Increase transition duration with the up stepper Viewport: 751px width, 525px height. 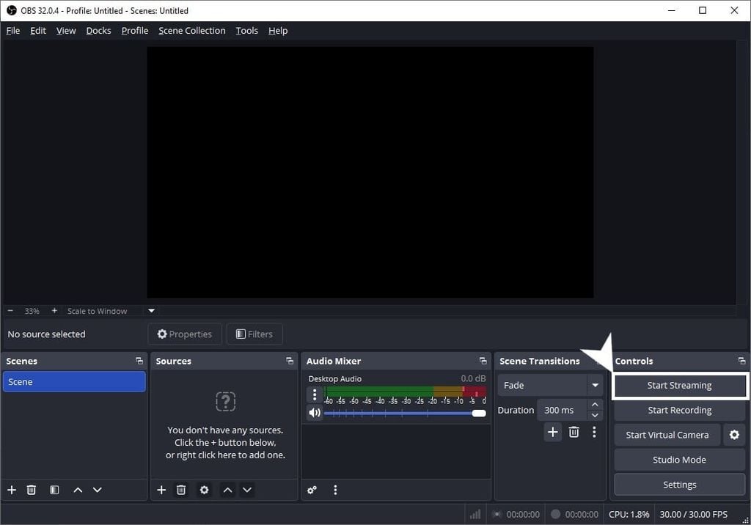click(595, 404)
